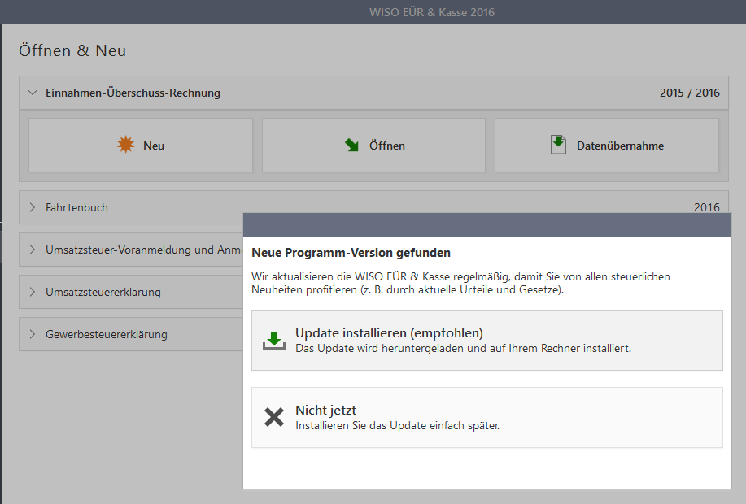
Task: Expand the Umsatzsteuererklärung section chevron
Action: click(x=33, y=292)
